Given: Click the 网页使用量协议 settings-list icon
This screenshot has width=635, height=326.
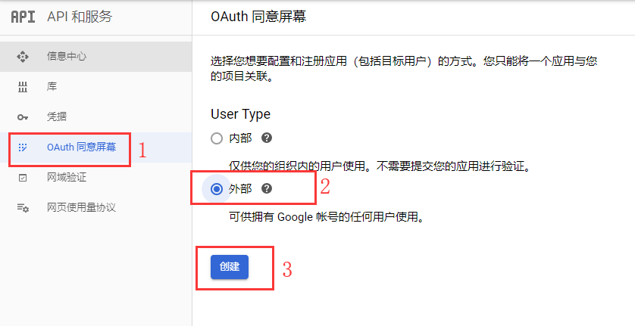Looking at the screenshot, I should 23,208.
